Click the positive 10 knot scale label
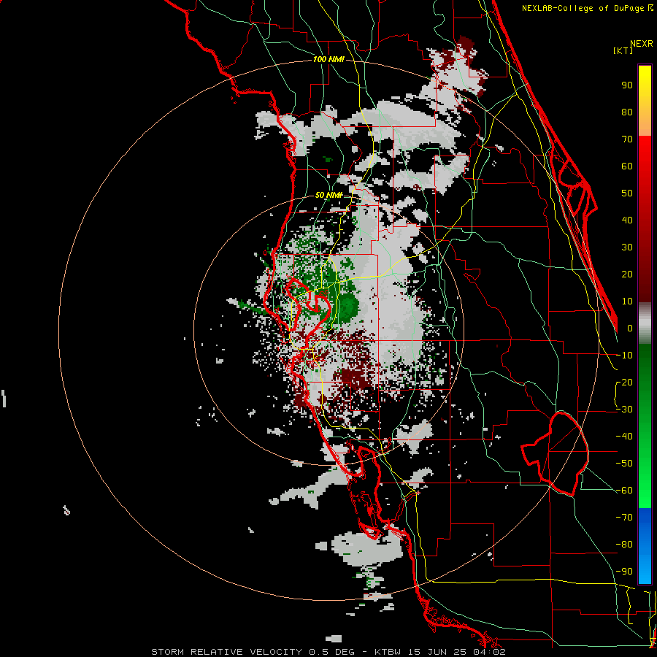Screen dimensions: 657x657 (627, 301)
